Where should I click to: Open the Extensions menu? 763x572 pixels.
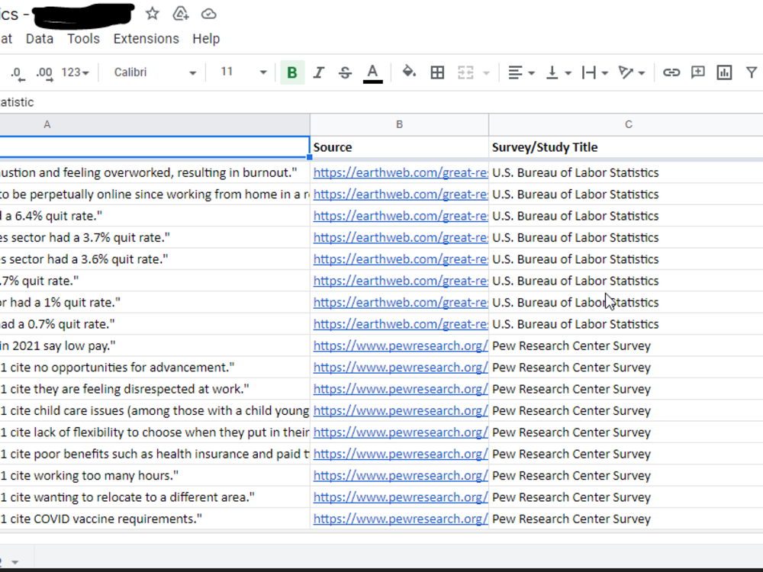pyautogui.click(x=146, y=38)
